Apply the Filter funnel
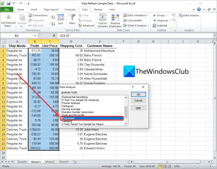217x169 pixels. pyautogui.click(x=72, y=19)
